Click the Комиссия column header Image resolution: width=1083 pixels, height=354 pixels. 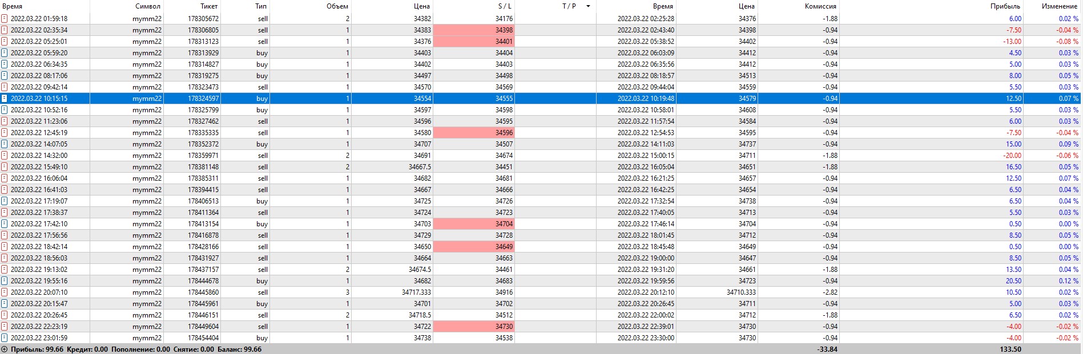820,6
